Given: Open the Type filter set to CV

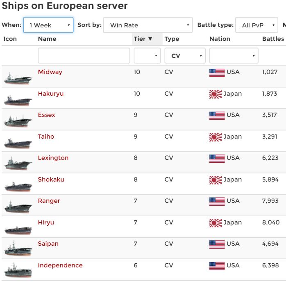Looking at the screenshot, I should click(185, 56).
